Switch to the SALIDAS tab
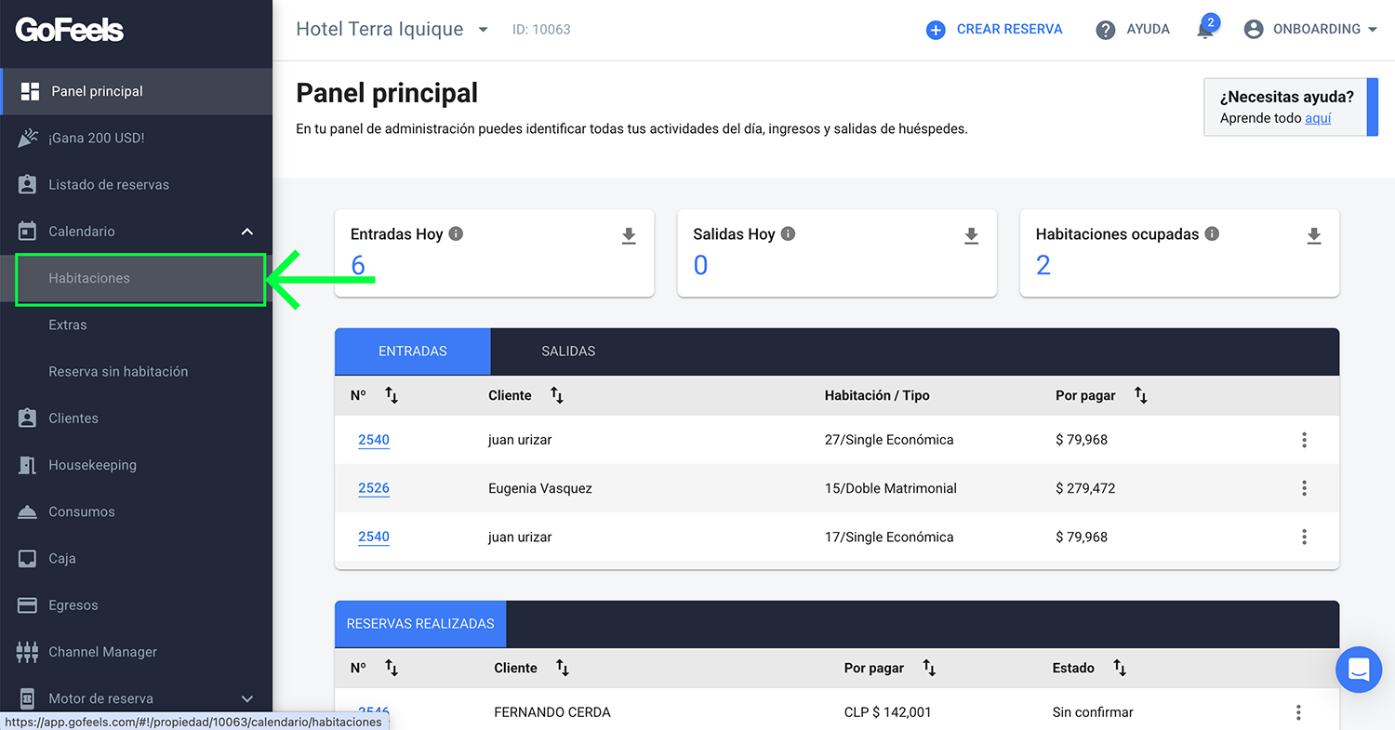1395x730 pixels. pos(568,352)
